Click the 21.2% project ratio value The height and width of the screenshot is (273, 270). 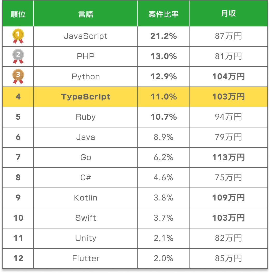click(163, 36)
